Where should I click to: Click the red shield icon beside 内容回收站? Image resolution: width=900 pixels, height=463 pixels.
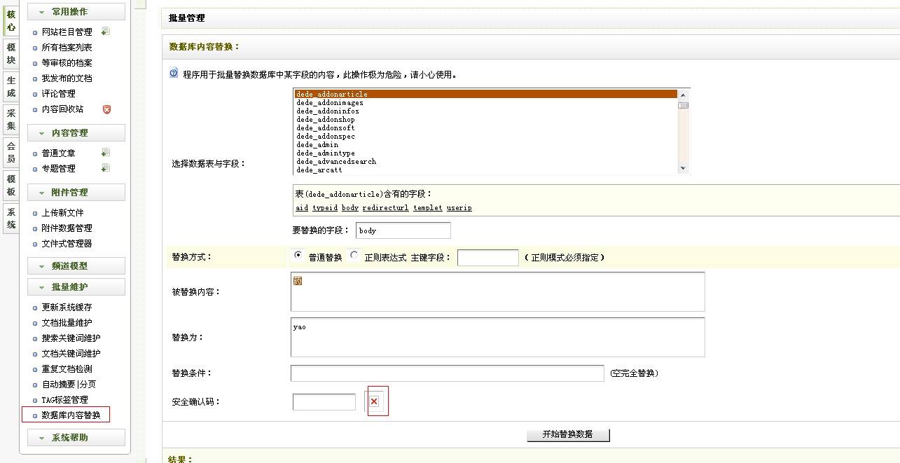tap(106, 109)
